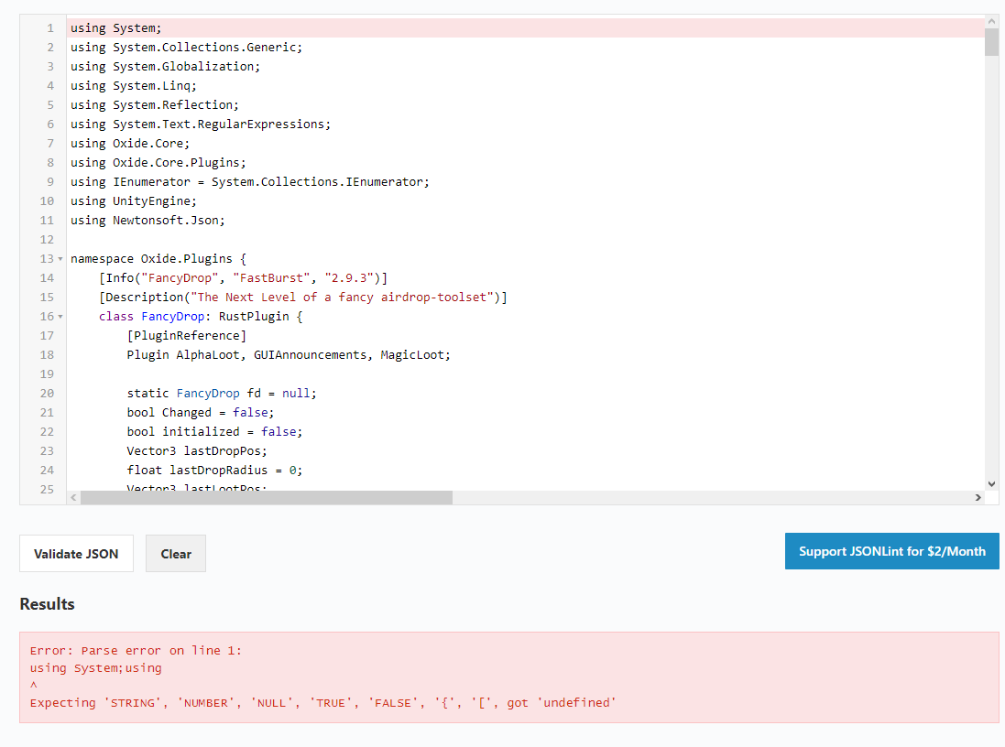Click 'namespace Oxide.Plugins {' line

click(158, 259)
